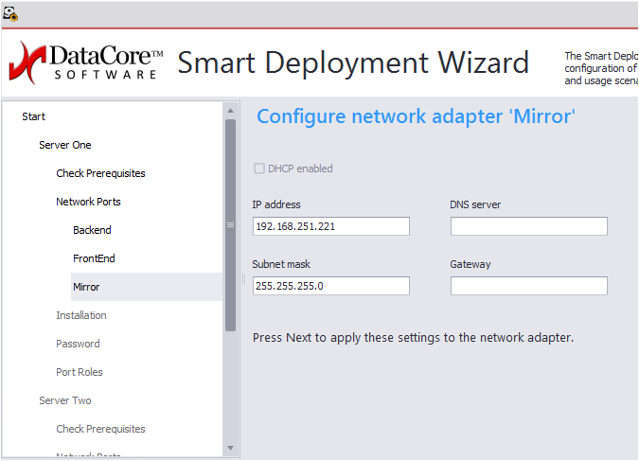
Task: Click the IP address input field
Action: (x=331, y=226)
